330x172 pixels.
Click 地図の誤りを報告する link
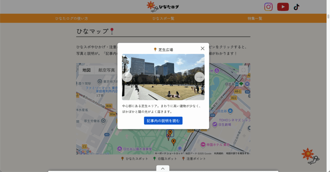(x=238, y=153)
